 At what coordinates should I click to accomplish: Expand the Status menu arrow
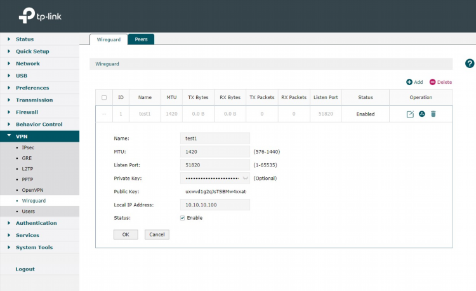[x=9, y=39]
